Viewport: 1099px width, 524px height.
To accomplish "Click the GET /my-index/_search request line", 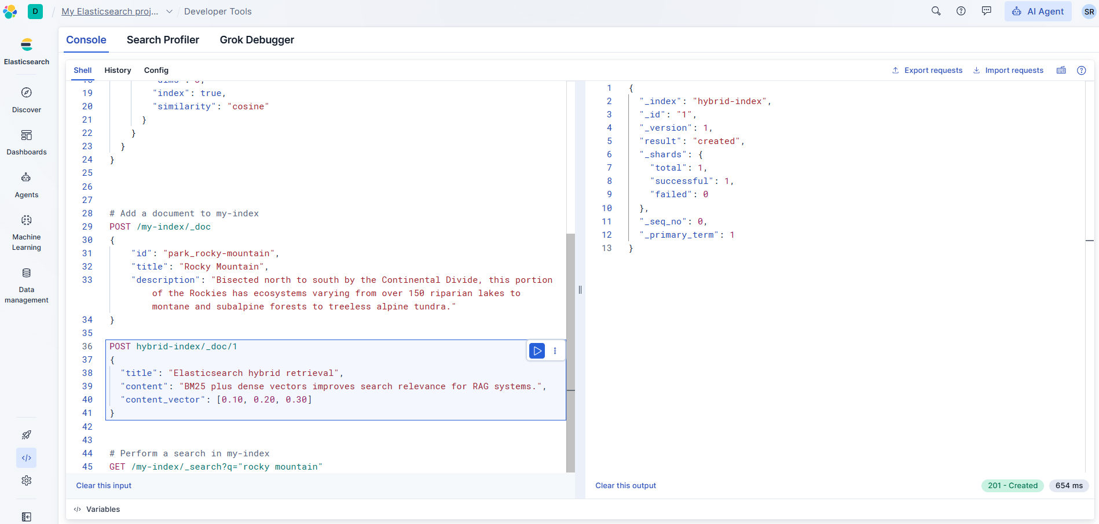I will (x=216, y=467).
